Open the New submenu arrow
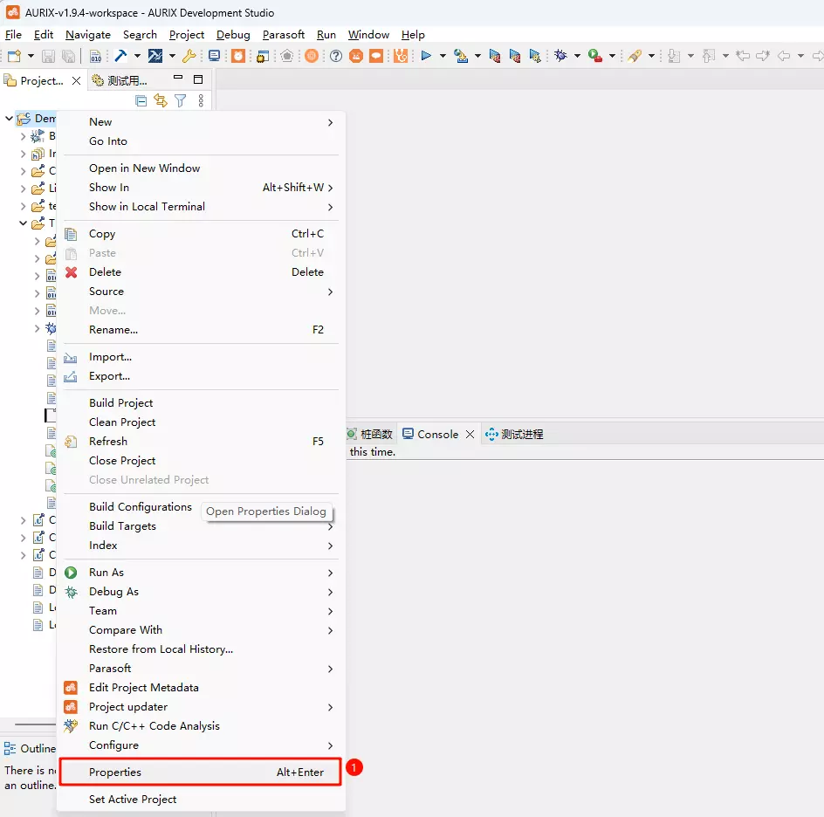The image size is (824, 817). pyautogui.click(x=330, y=122)
